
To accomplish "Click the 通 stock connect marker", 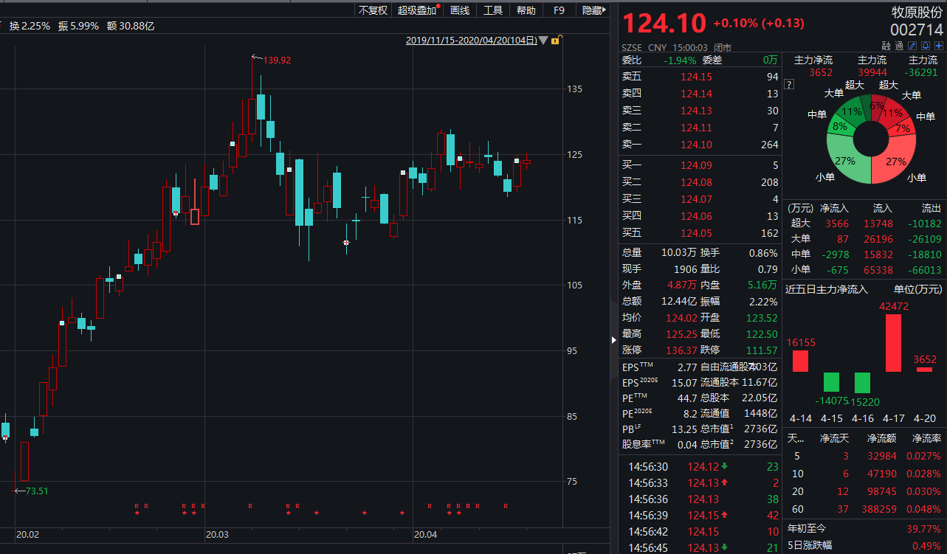I will point(899,46).
